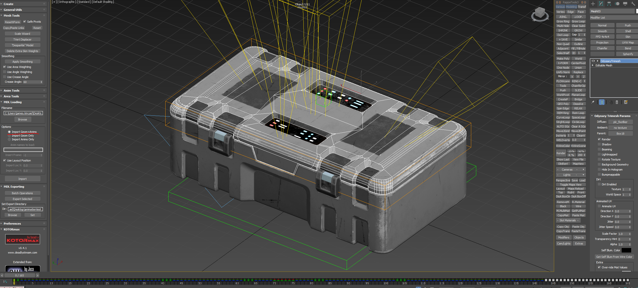Uncheck Use Area Weighting
The image size is (638, 288).
tap(5, 67)
